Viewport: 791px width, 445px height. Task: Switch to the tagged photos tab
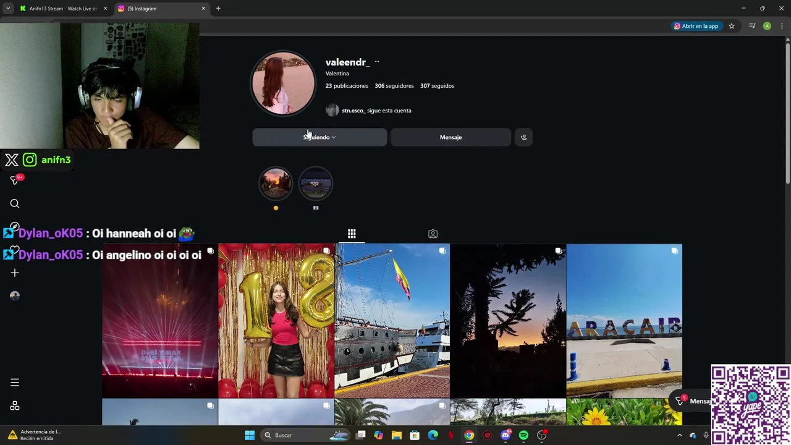pos(433,234)
